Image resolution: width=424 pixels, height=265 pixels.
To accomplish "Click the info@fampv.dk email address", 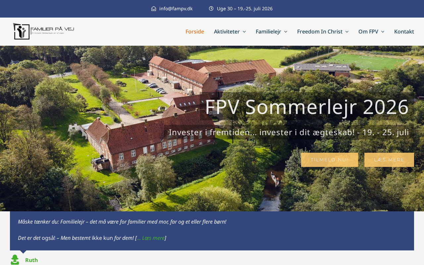I will click(176, 9).
